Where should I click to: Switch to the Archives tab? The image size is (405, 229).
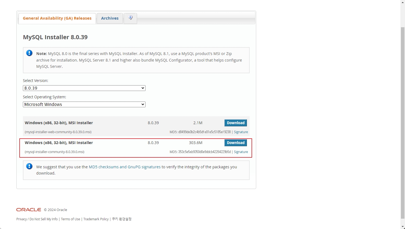[110, 18]
